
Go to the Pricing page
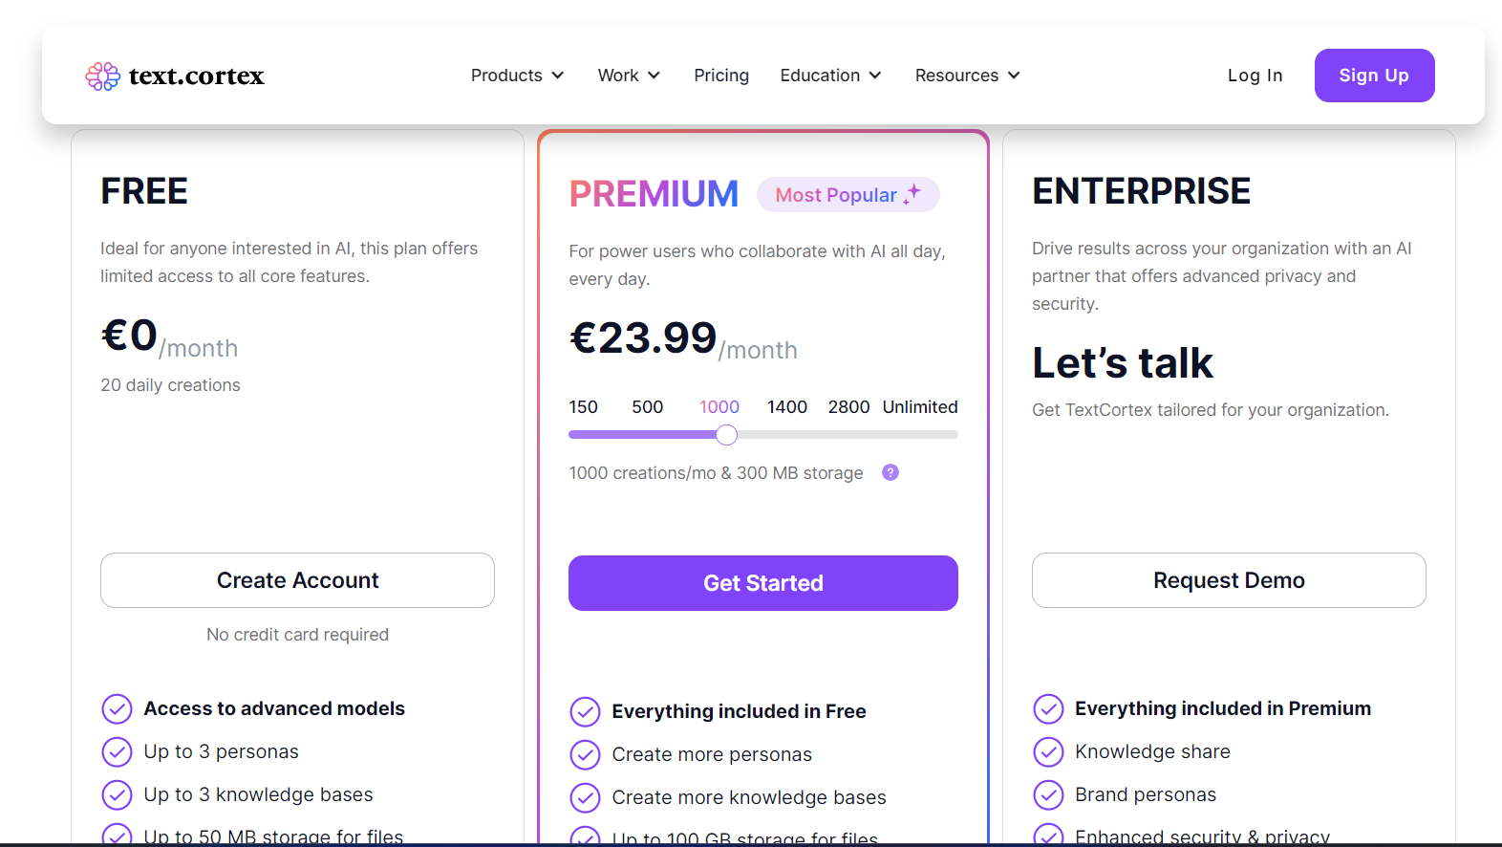721,76
